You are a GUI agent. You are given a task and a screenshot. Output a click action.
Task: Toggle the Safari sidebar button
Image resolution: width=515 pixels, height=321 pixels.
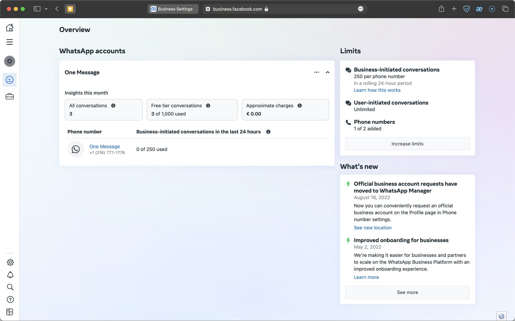37,9
